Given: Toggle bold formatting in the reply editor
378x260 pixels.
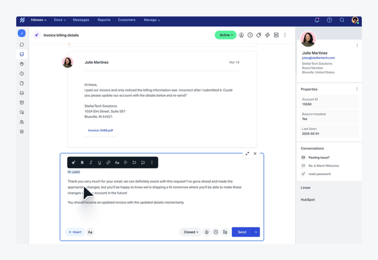Looking at the screenshot, I should (x=82, y=162).
